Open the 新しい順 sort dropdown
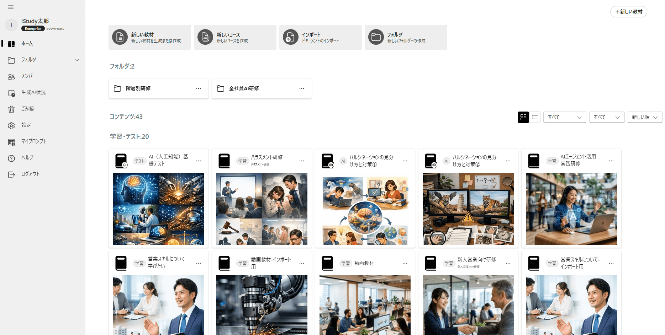Screen dimensions: 665x335 tap(645, 117)
